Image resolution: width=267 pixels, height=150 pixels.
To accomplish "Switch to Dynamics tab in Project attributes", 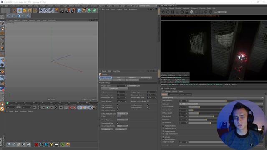I will point(132,77).
